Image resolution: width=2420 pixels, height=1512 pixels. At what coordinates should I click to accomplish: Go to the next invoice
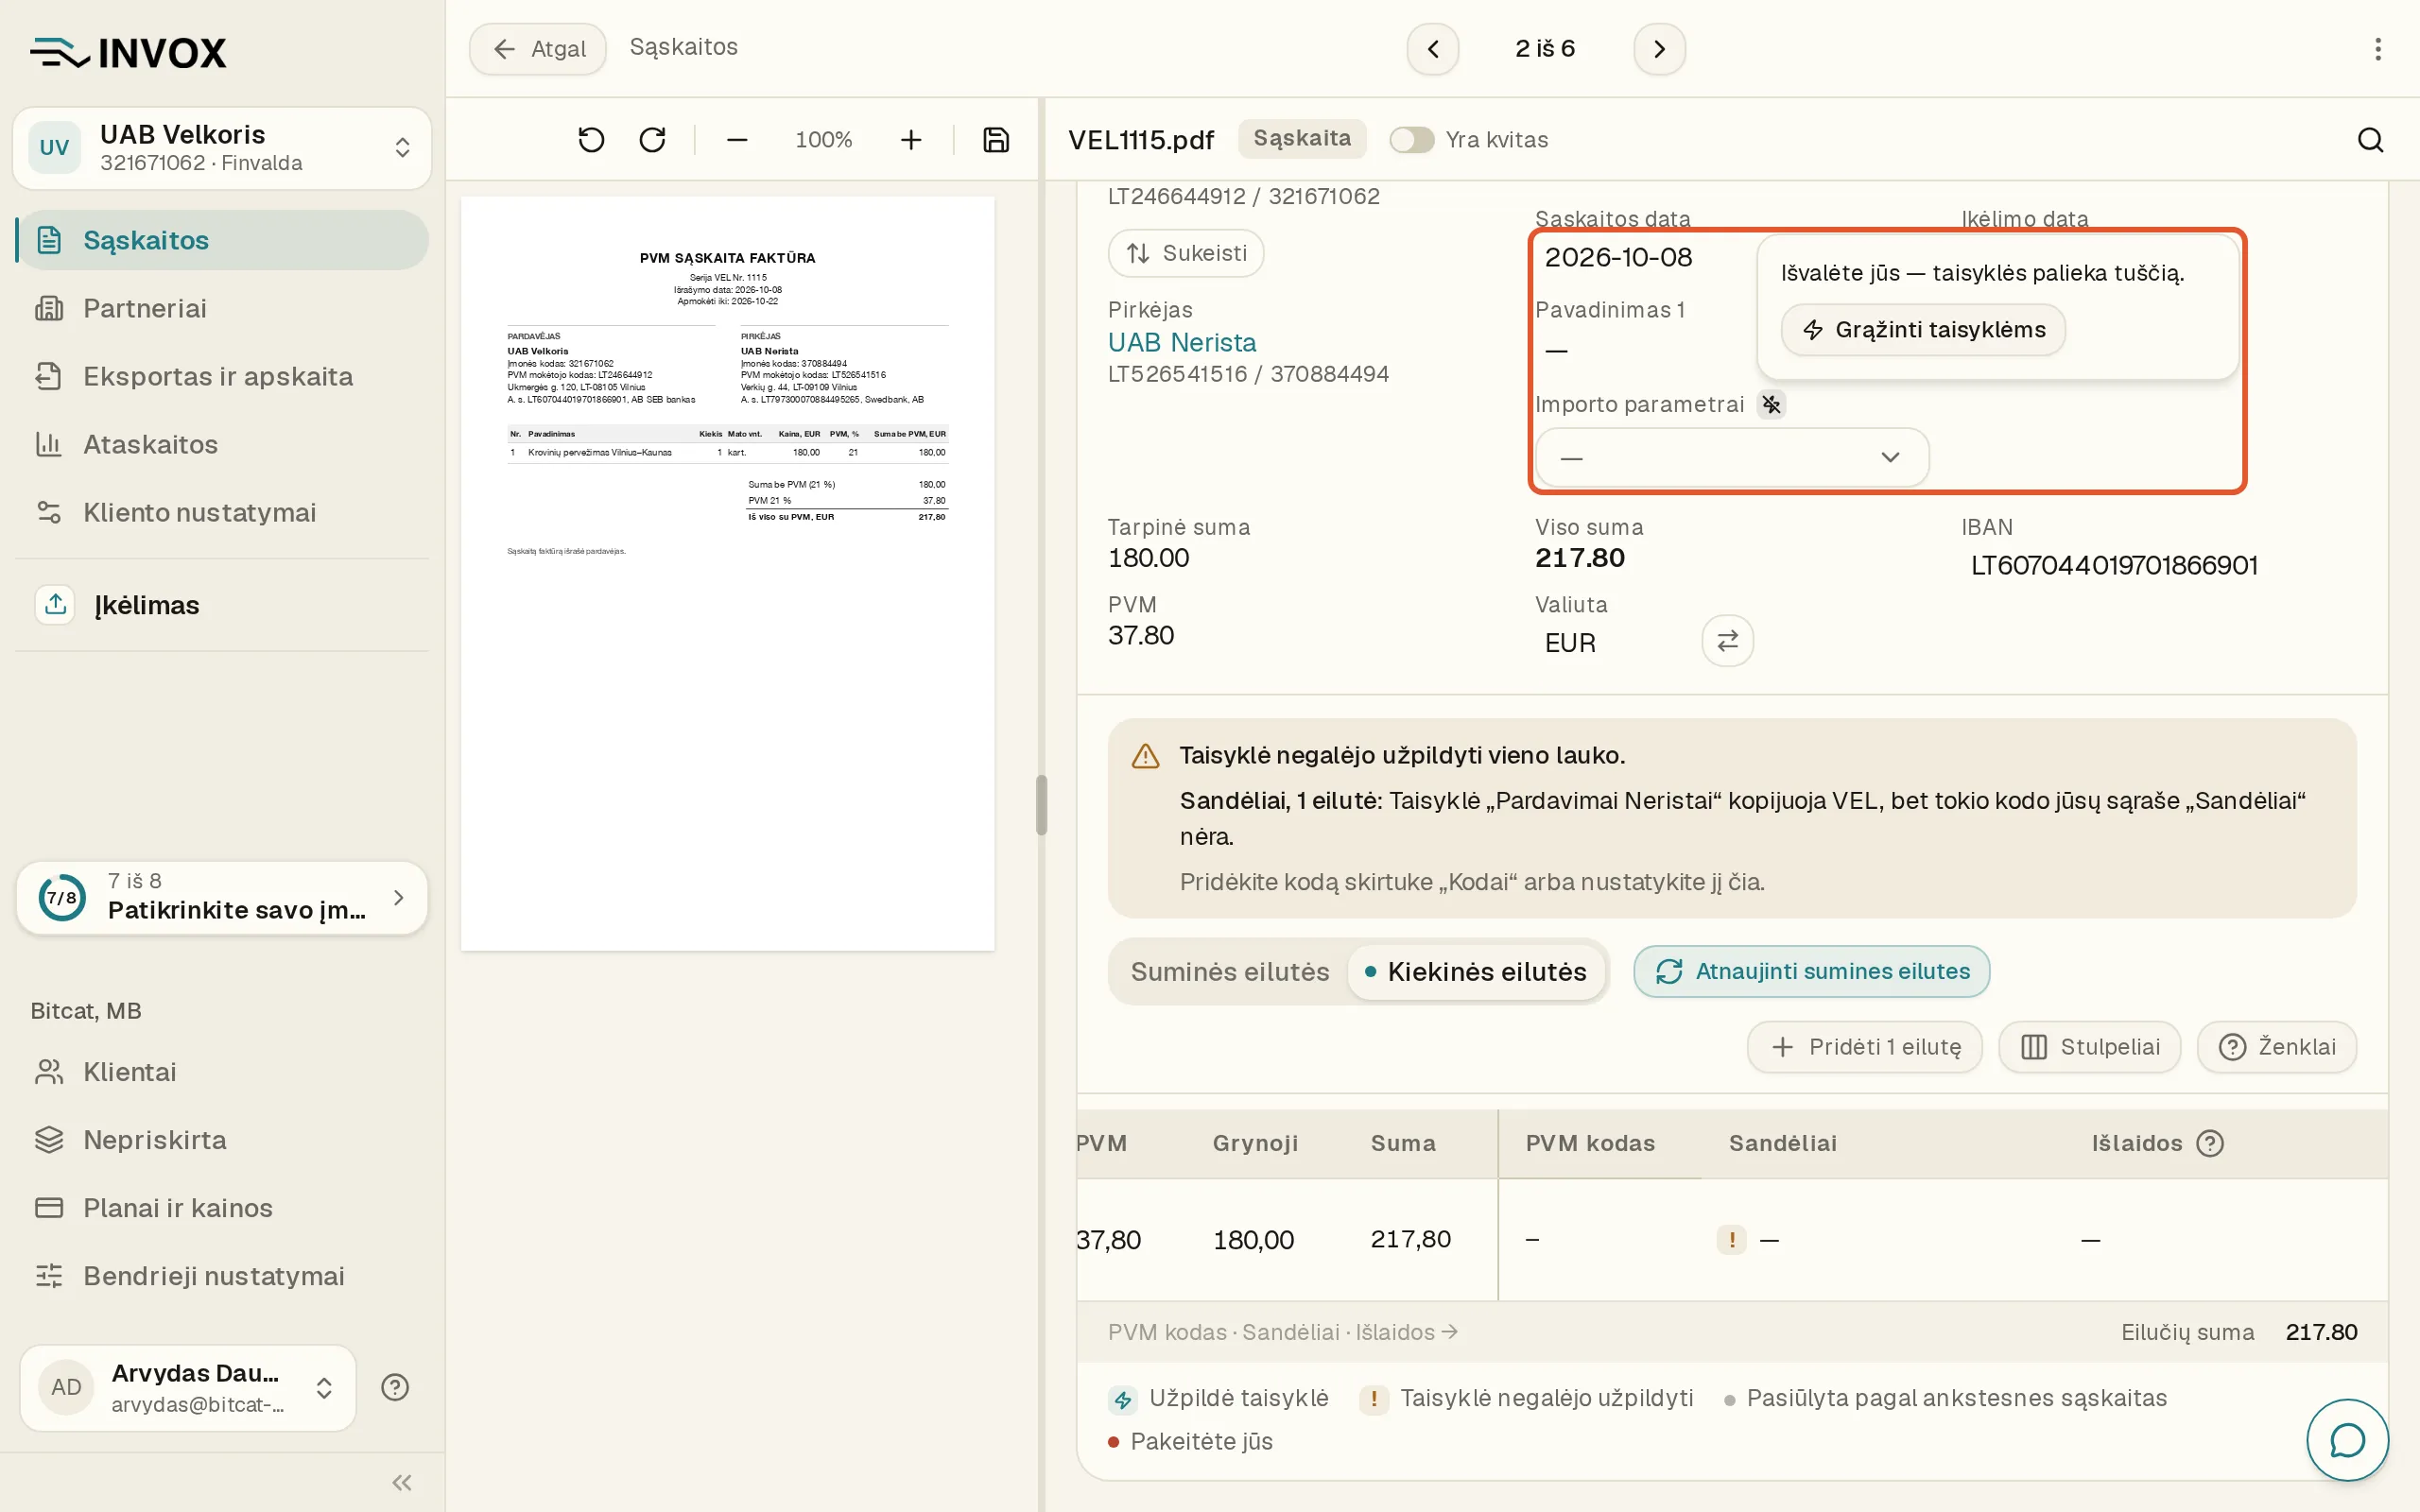(1659, 48)
